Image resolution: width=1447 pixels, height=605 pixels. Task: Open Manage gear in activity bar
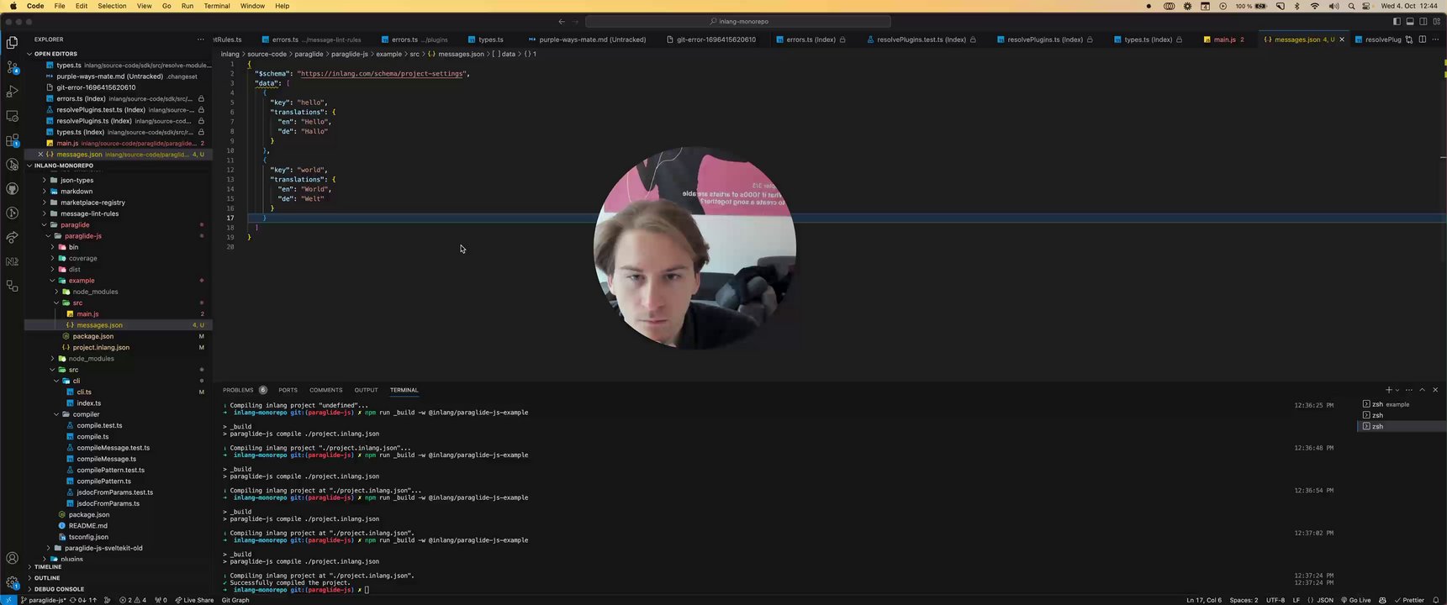(x=12, y=582)
